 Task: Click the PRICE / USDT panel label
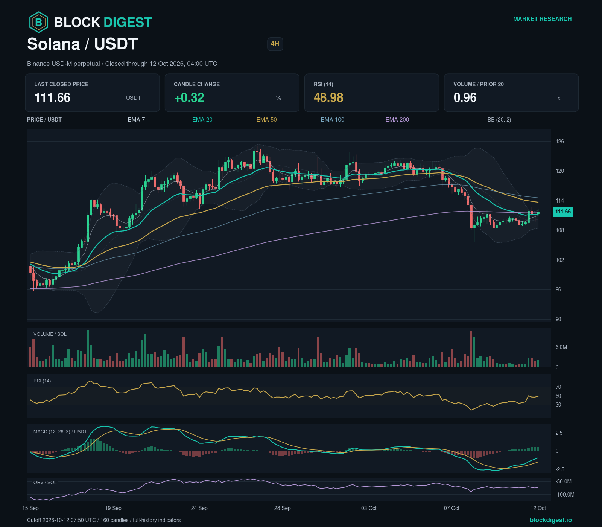pos(44,120)
